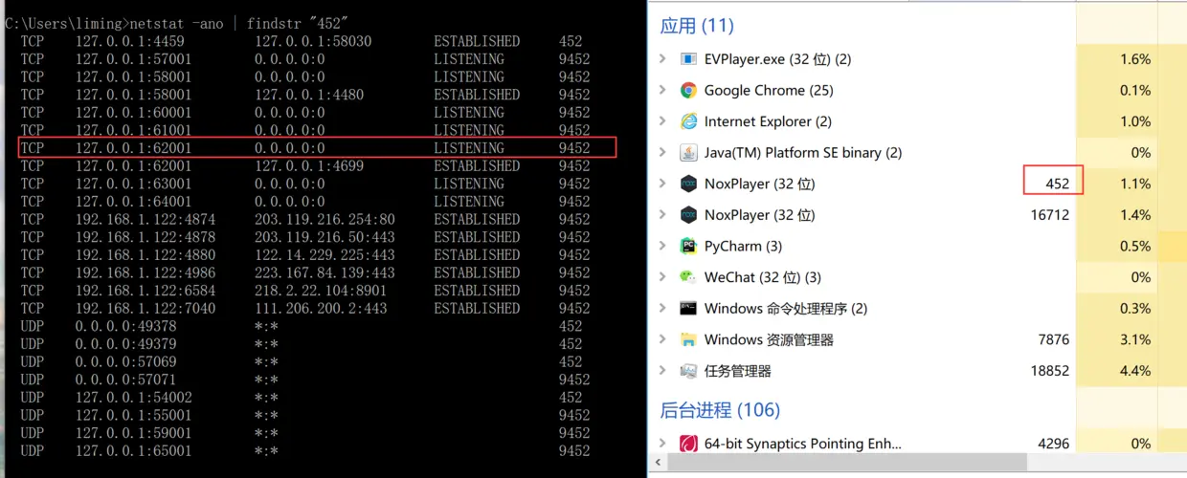Click the 127.0.0.1:4699 foreign address
1187x478 pixels.
coord(309,166)
